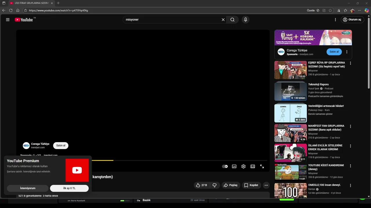Click Yusuf İpek channel name
The width and height of the screenshot is (371, 208).
point(314,88)
